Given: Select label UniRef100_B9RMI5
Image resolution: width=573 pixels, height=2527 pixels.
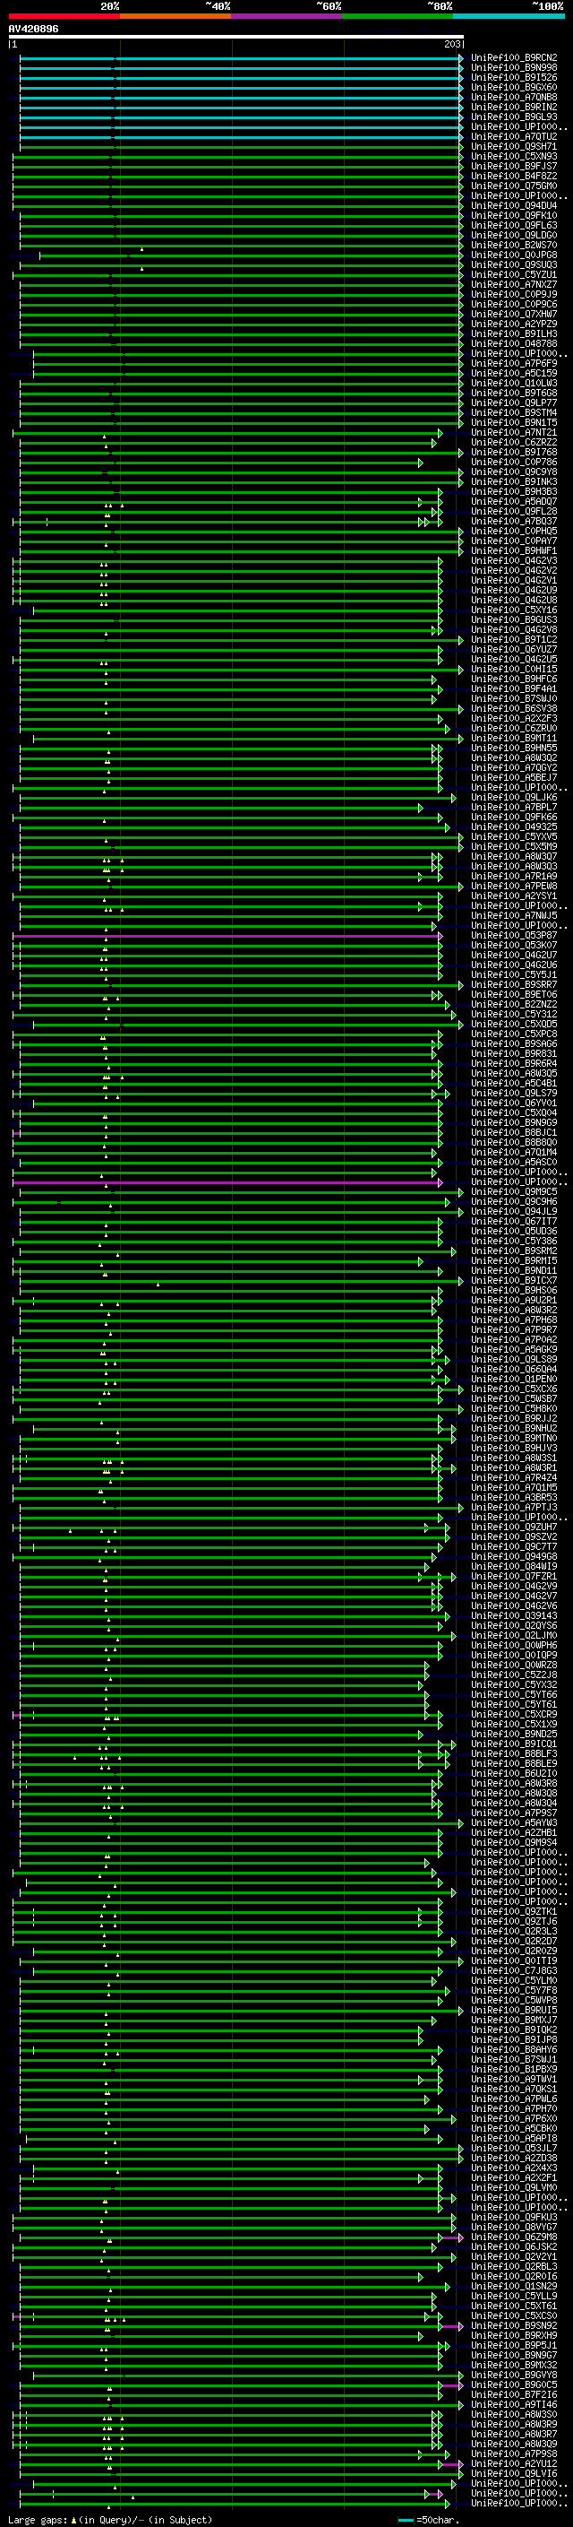Looking at the screenshot, I should coord(514,1261).
